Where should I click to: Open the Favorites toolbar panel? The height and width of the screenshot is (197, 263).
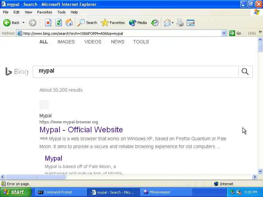113,23
